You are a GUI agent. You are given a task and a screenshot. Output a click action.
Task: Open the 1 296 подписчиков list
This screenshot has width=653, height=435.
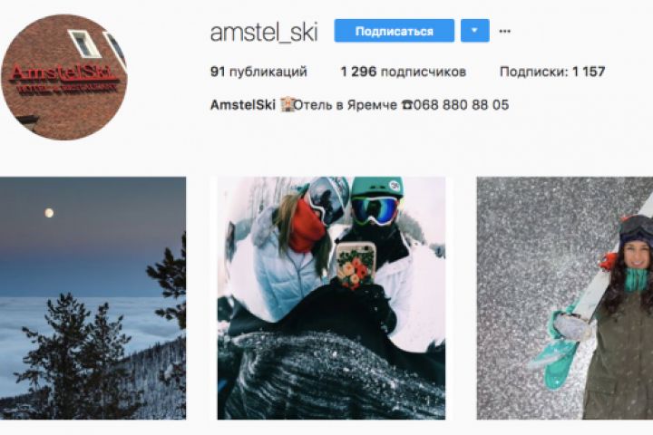403,72
